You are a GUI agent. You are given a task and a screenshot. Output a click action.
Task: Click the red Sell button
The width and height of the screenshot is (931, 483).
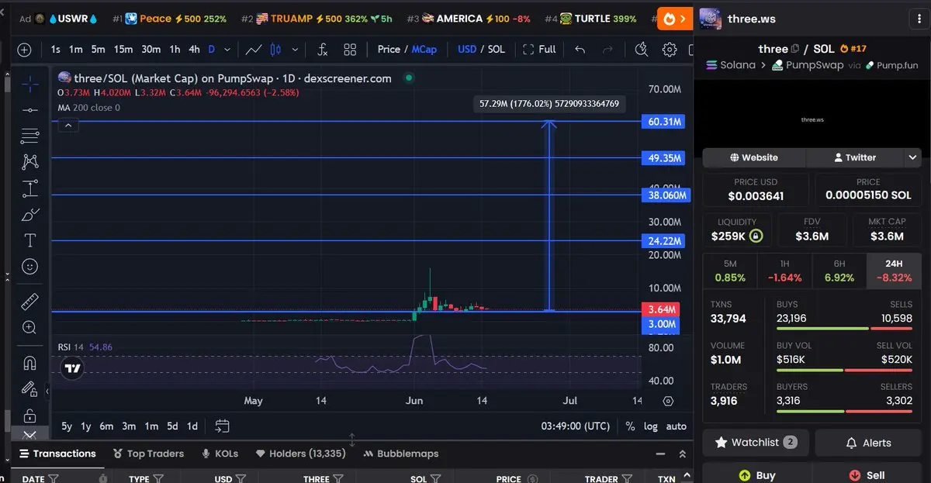point(867,474)
